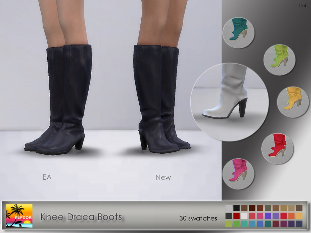Image resolution: width=311 pixels, height=233 pixels.
Task: Click the New boots image
Action: (x=159, y=98)
